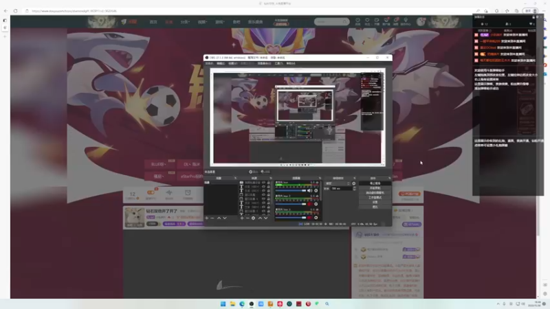The width and height of the screenshot is (550, 309).
Task: Click 启动虚拟摄像机 in OBS Controls
Action: click(x=375, y=193)
